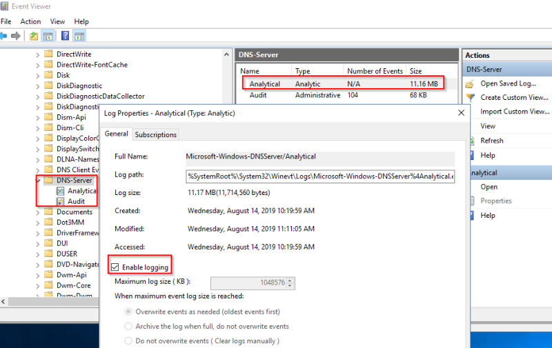Viewport: 552px width, 348px height.
Task: Click Refresh in Actions pane
Action: coord(492,141)
